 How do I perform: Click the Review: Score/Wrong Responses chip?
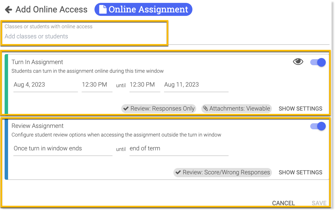click(x=223, y=172)
